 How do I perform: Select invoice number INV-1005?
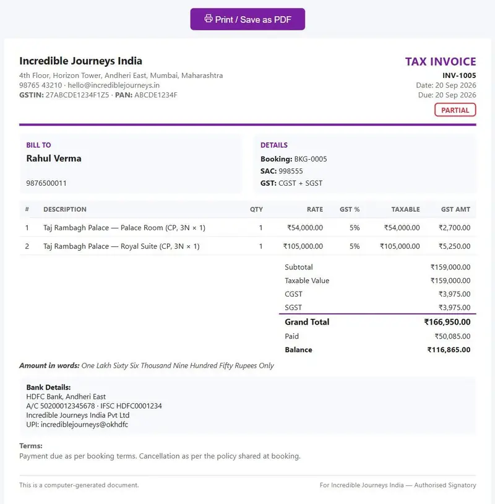tap(459, 76)
